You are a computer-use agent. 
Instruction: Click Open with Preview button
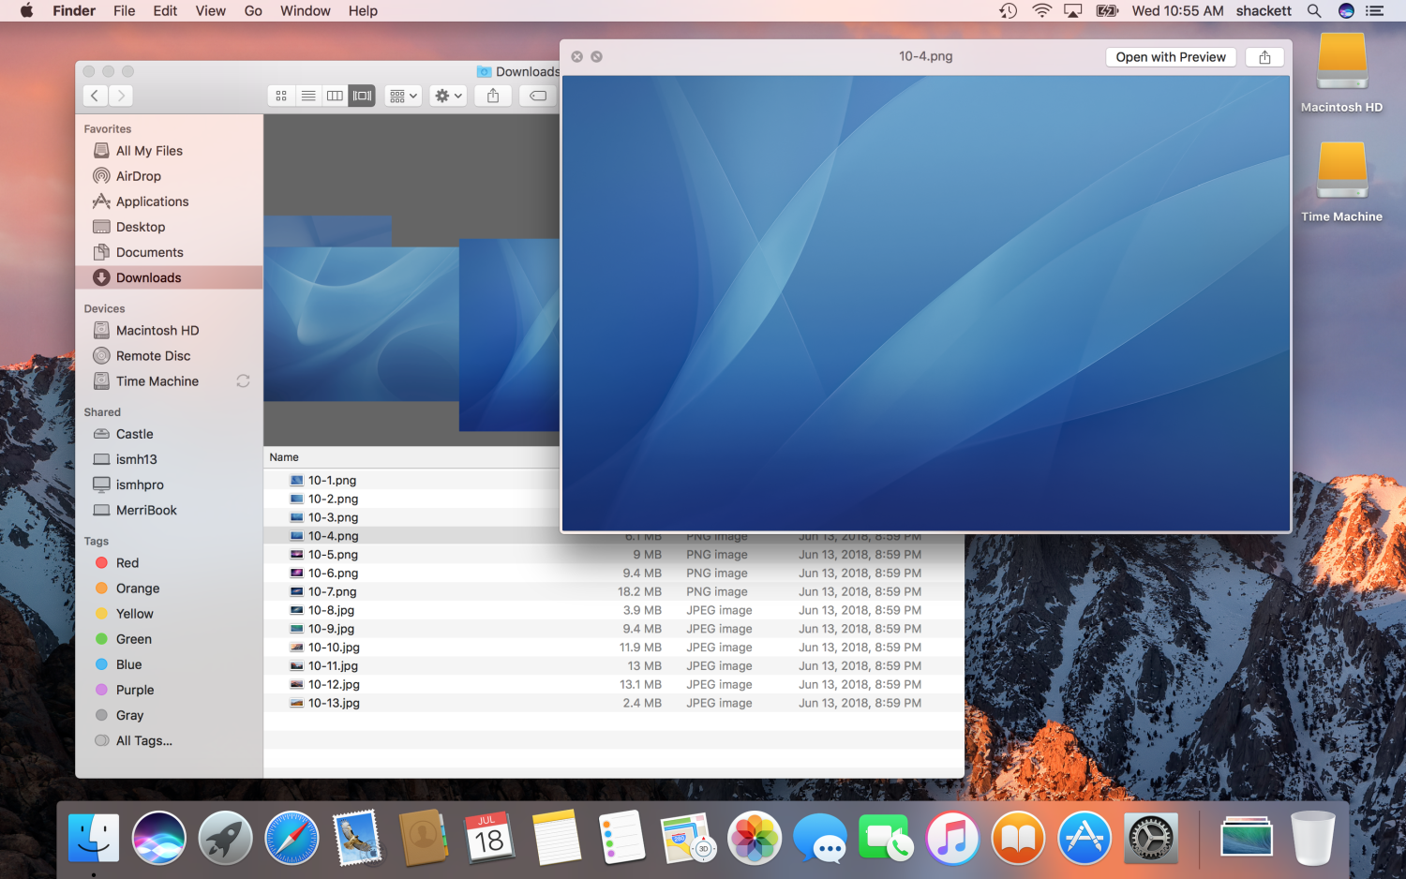[1170, 57]
